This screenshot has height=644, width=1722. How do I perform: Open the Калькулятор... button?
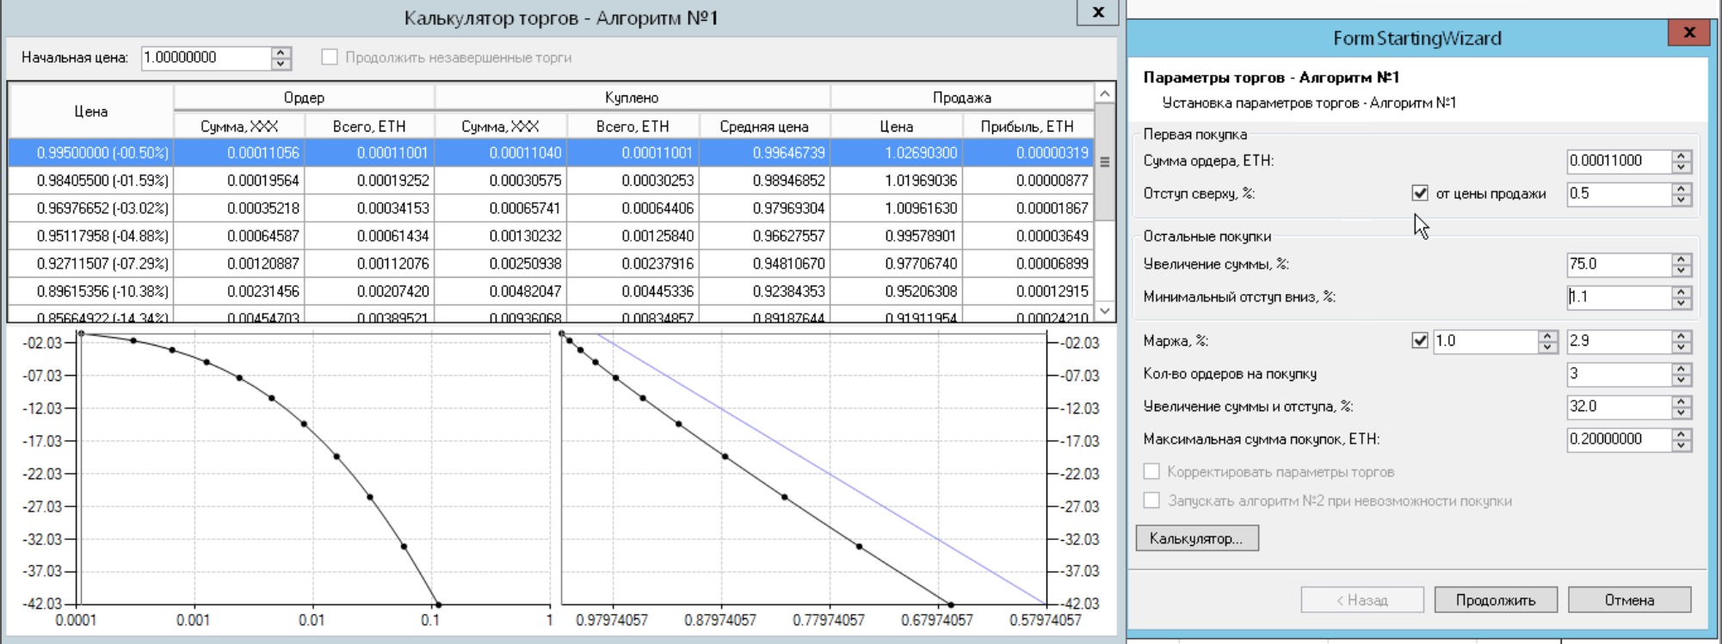[1197, 538]
